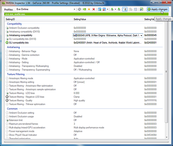The height and width of the screenshot is (146, 173).
Task: Click the SLI compatibility bits value 0x02400001 (Ankh...)
Action: tap(107, 43)
